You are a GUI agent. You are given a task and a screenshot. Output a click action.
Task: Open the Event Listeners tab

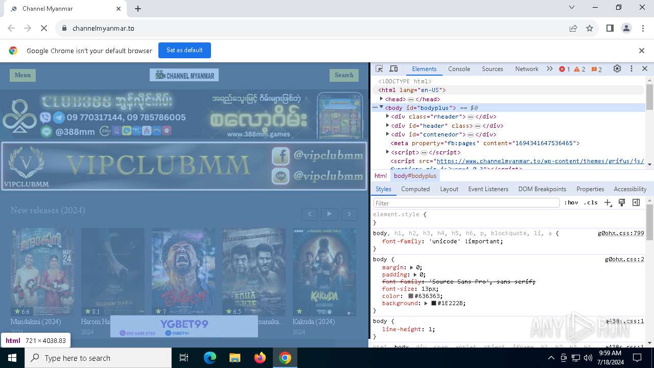(488, 189)
